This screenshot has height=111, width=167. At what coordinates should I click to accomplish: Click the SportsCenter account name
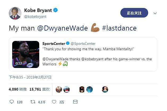(54, 44)
